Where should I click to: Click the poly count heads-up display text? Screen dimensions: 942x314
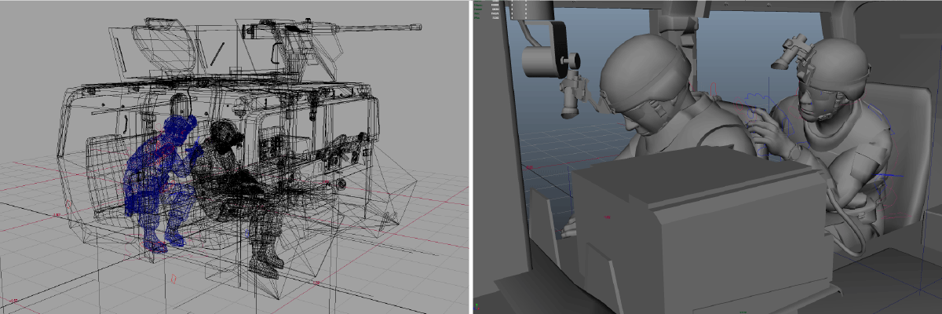point(496,9)
